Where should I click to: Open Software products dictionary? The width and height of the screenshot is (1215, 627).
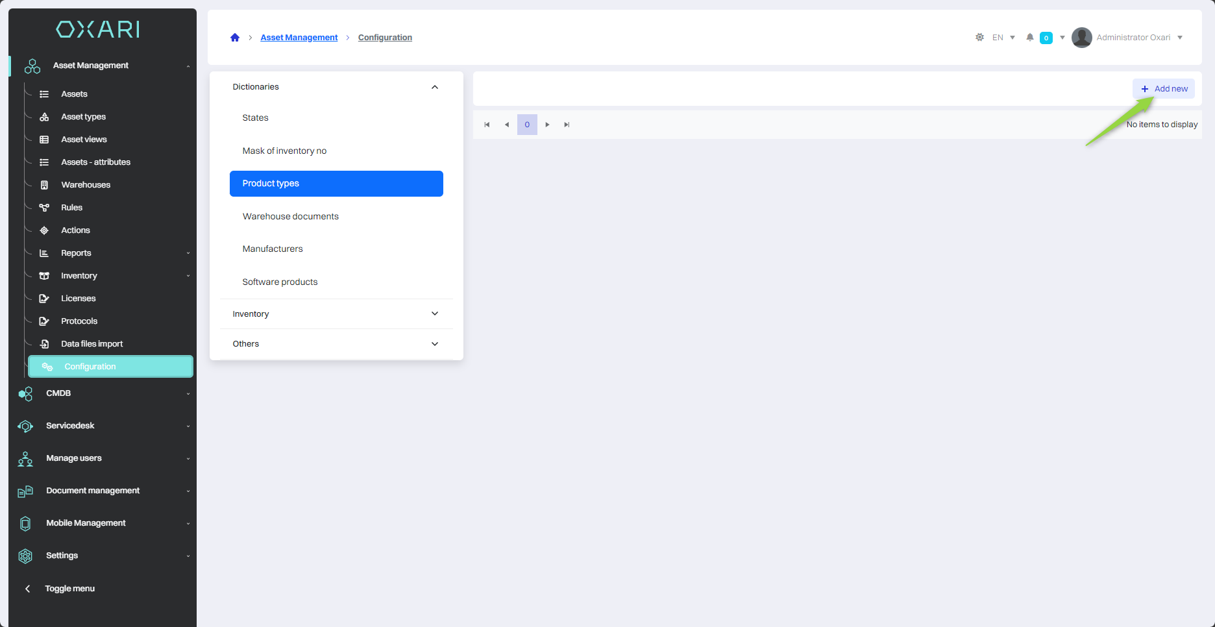280,282
